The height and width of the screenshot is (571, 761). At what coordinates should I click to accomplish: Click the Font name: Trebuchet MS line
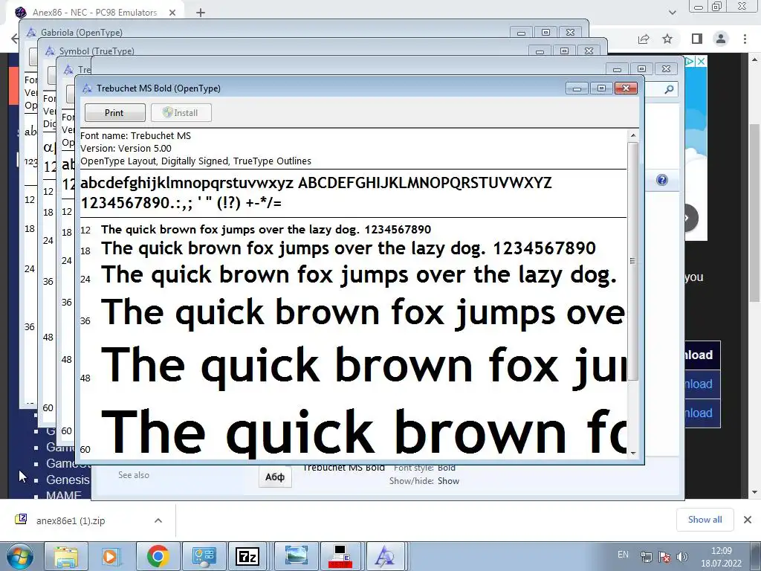(136, 136)
